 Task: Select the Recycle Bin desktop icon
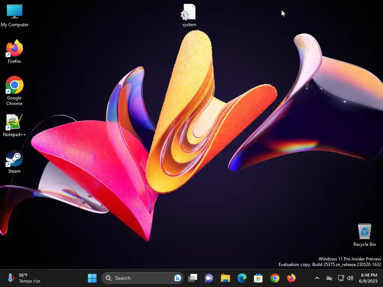(364, 235)
